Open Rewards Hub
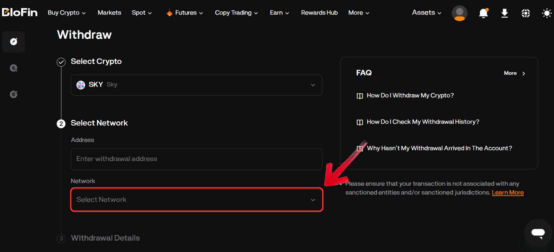Image resolution: width=554 pixels, height=252 pixels. tap(319, 13)
